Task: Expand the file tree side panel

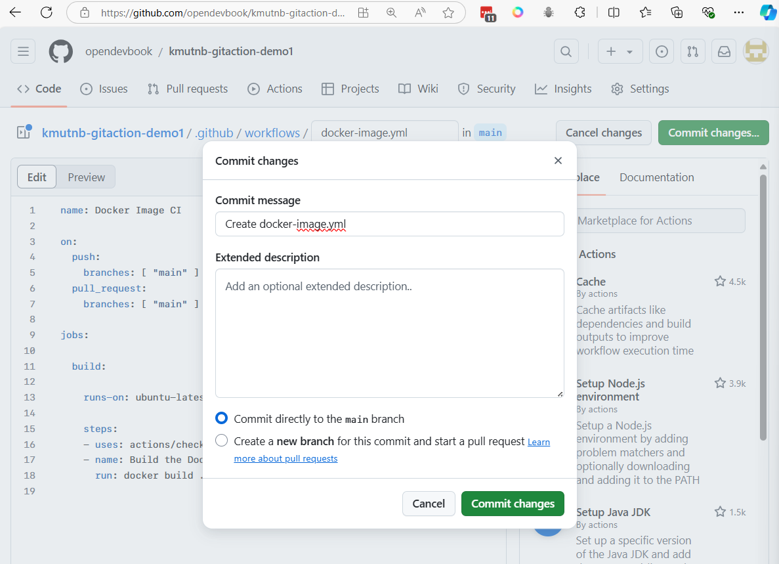Action: pos(24,133)
